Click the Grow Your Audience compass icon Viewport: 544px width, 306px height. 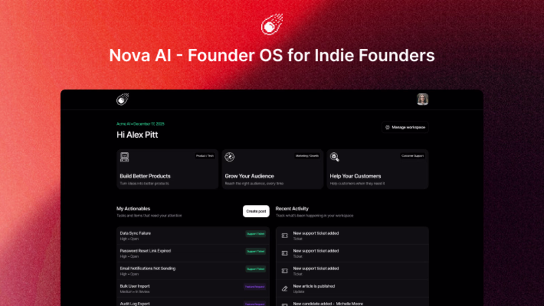click(230, 157)
